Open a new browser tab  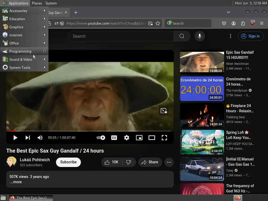[x=76, y=13]
